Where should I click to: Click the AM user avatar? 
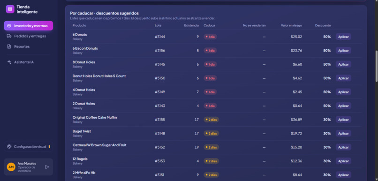[11, 167]
